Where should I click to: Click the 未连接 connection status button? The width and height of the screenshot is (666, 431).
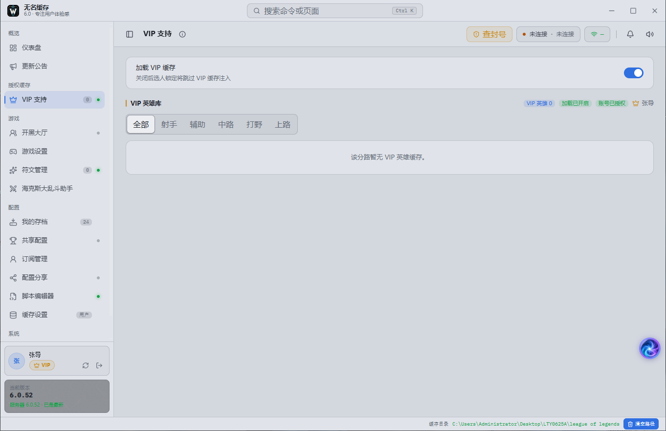(548, 34)
